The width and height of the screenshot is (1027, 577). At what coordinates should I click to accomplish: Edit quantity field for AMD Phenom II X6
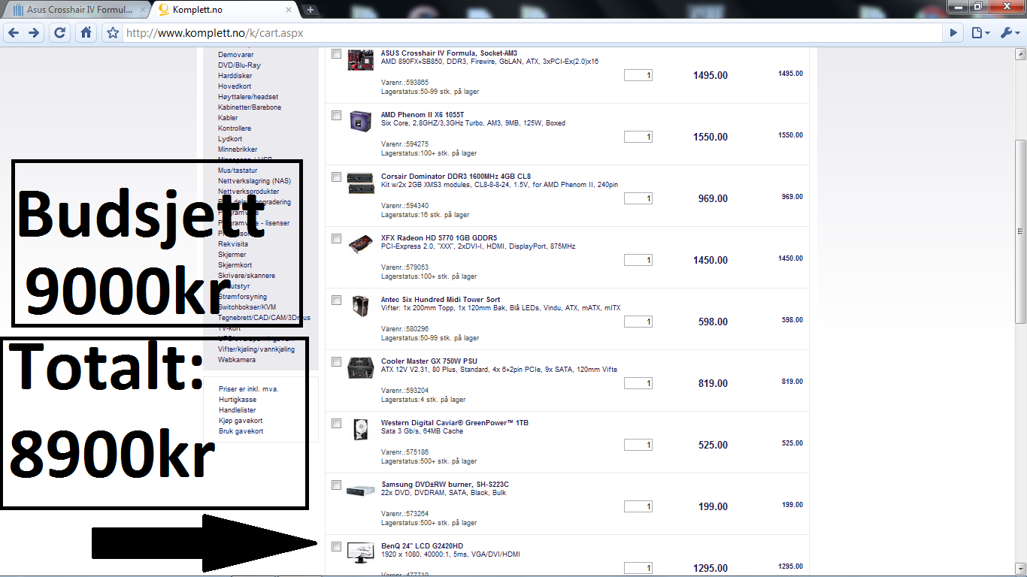(638, 137)
